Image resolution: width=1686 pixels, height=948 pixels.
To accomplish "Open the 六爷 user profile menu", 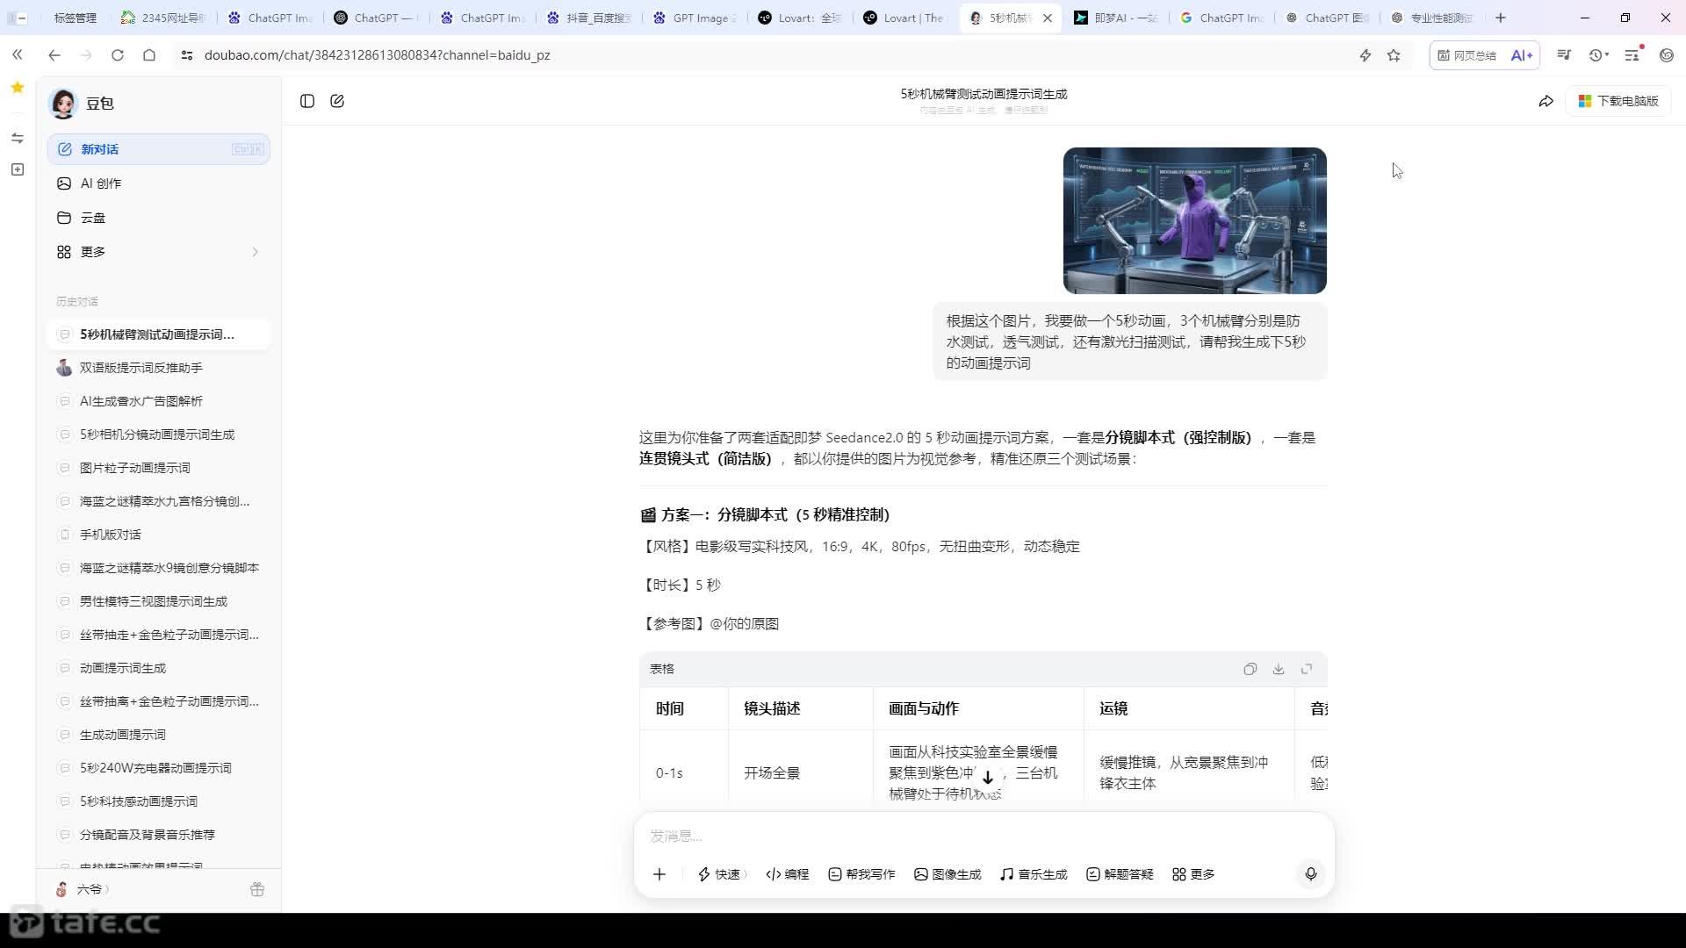I will [83, 889].
